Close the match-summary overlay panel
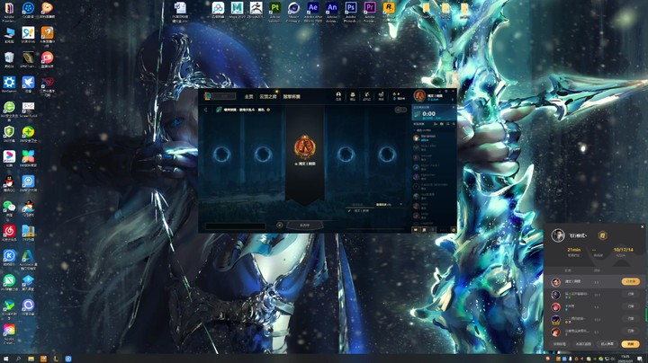 point(643,226)
